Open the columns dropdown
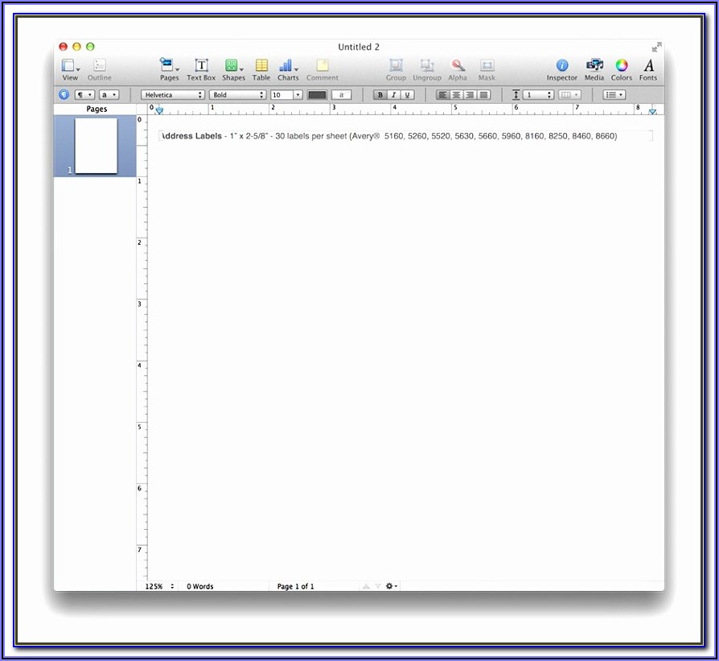The height and width of the screenshot is (661, 719). pos(569,95)
